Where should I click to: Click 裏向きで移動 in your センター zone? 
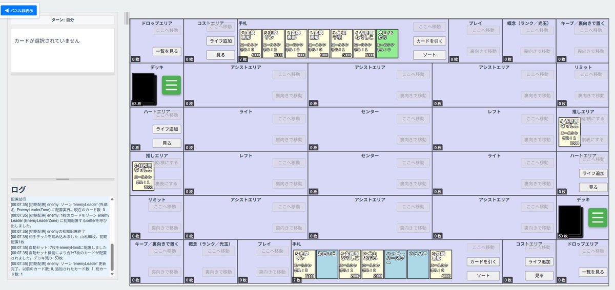(x=414, y=183)
